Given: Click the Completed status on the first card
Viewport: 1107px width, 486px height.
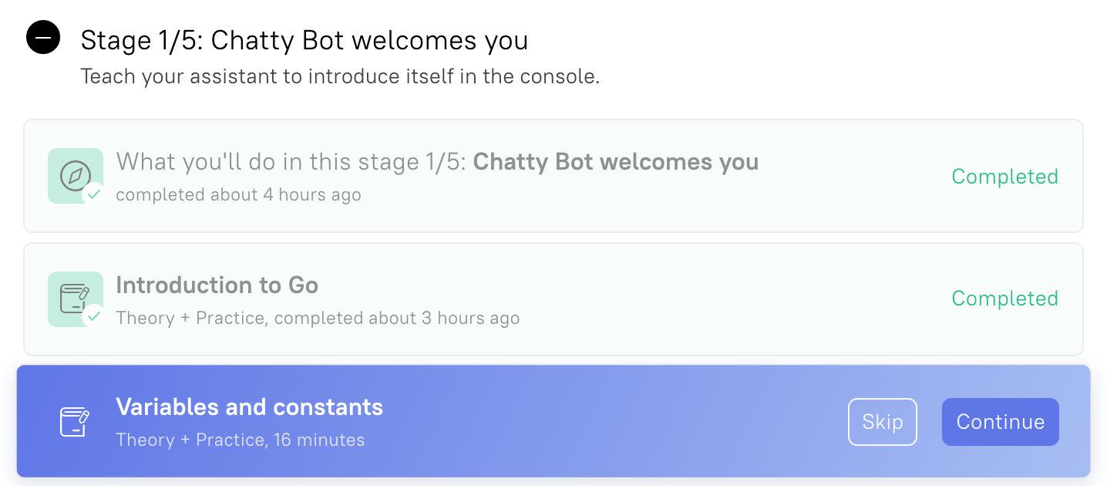Looking at the screenshot, I should coord(1004,177).
